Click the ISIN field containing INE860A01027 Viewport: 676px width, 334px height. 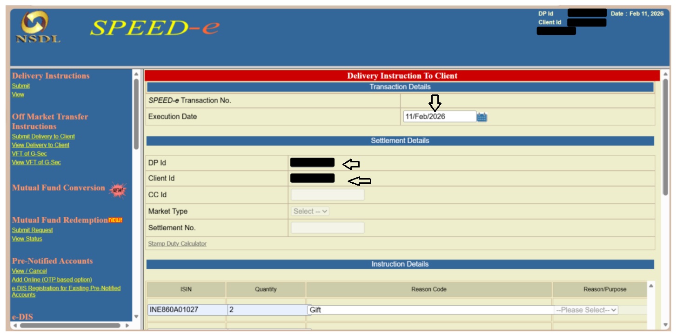[187, 310]
